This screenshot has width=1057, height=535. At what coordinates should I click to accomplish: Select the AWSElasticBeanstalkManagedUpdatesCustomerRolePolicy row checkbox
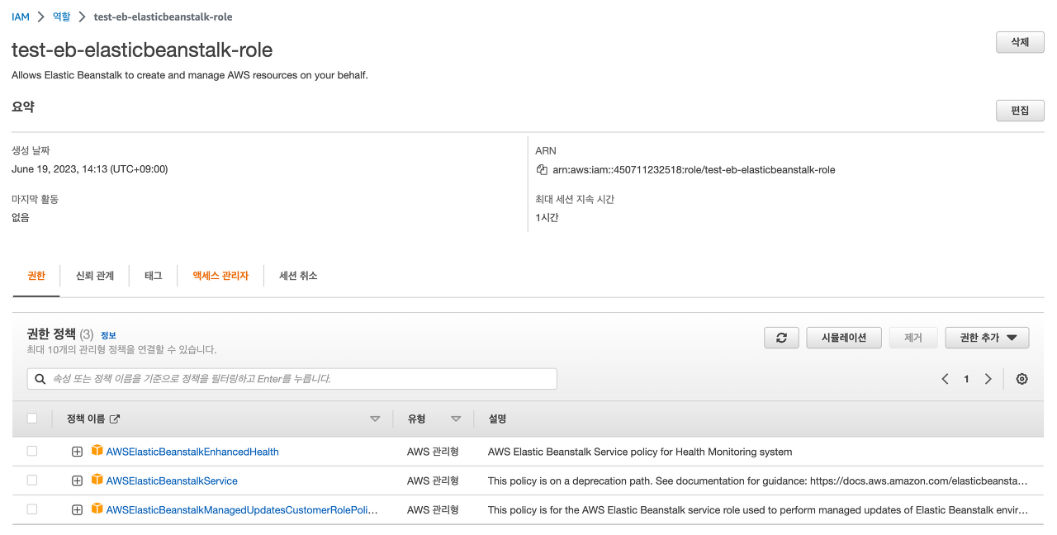32,509
